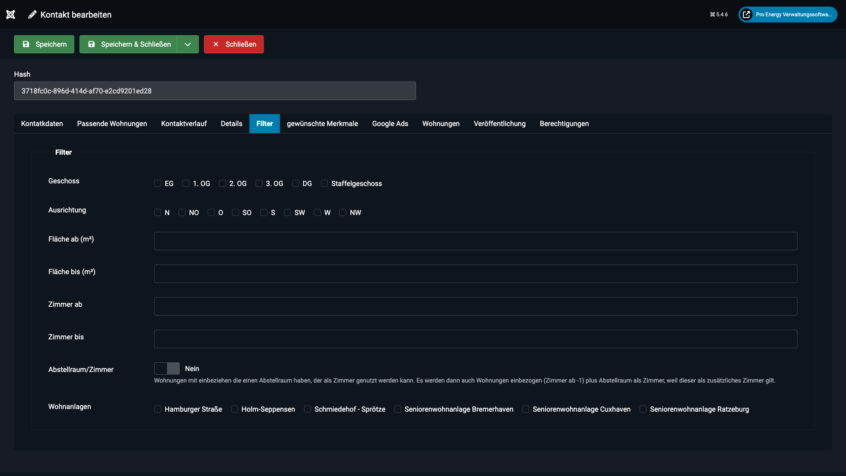
Task: Check the EG floor checkbox
Action: click(x=158, y=183)
